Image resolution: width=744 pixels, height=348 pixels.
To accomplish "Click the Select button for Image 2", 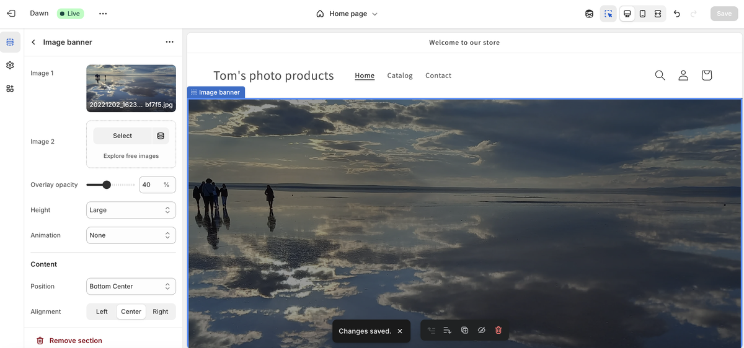I will (122, 136).
